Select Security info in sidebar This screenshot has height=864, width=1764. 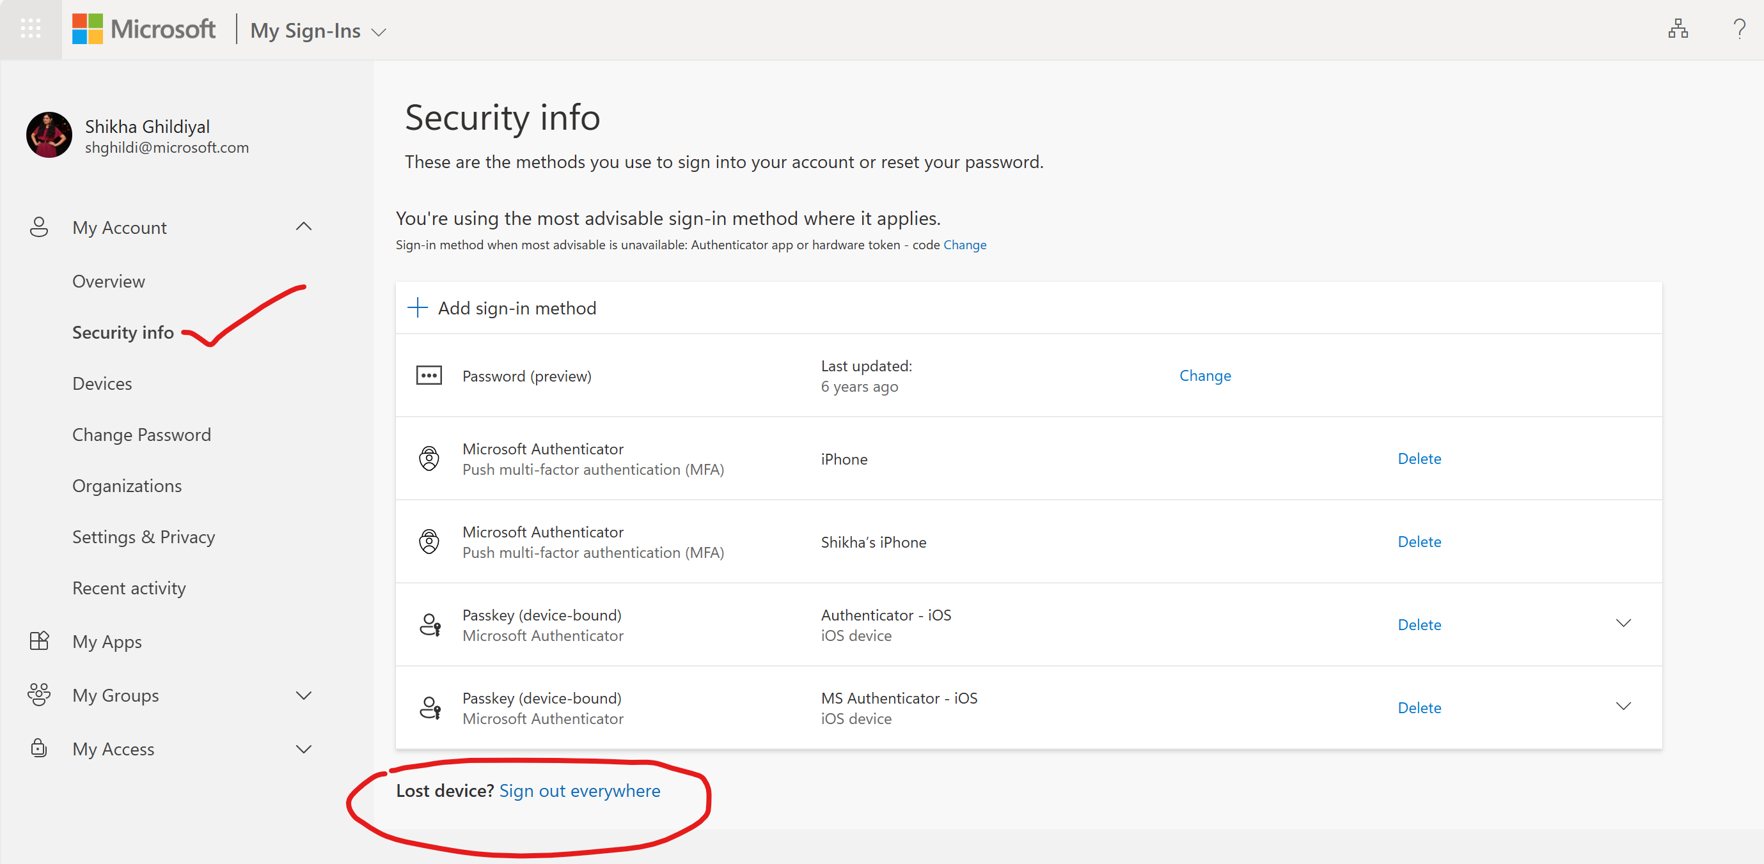pyautogui.click(x=123, y=332)
